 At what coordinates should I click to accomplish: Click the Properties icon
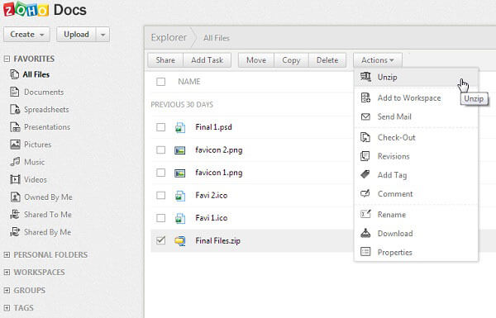click(x=365, y=252)
